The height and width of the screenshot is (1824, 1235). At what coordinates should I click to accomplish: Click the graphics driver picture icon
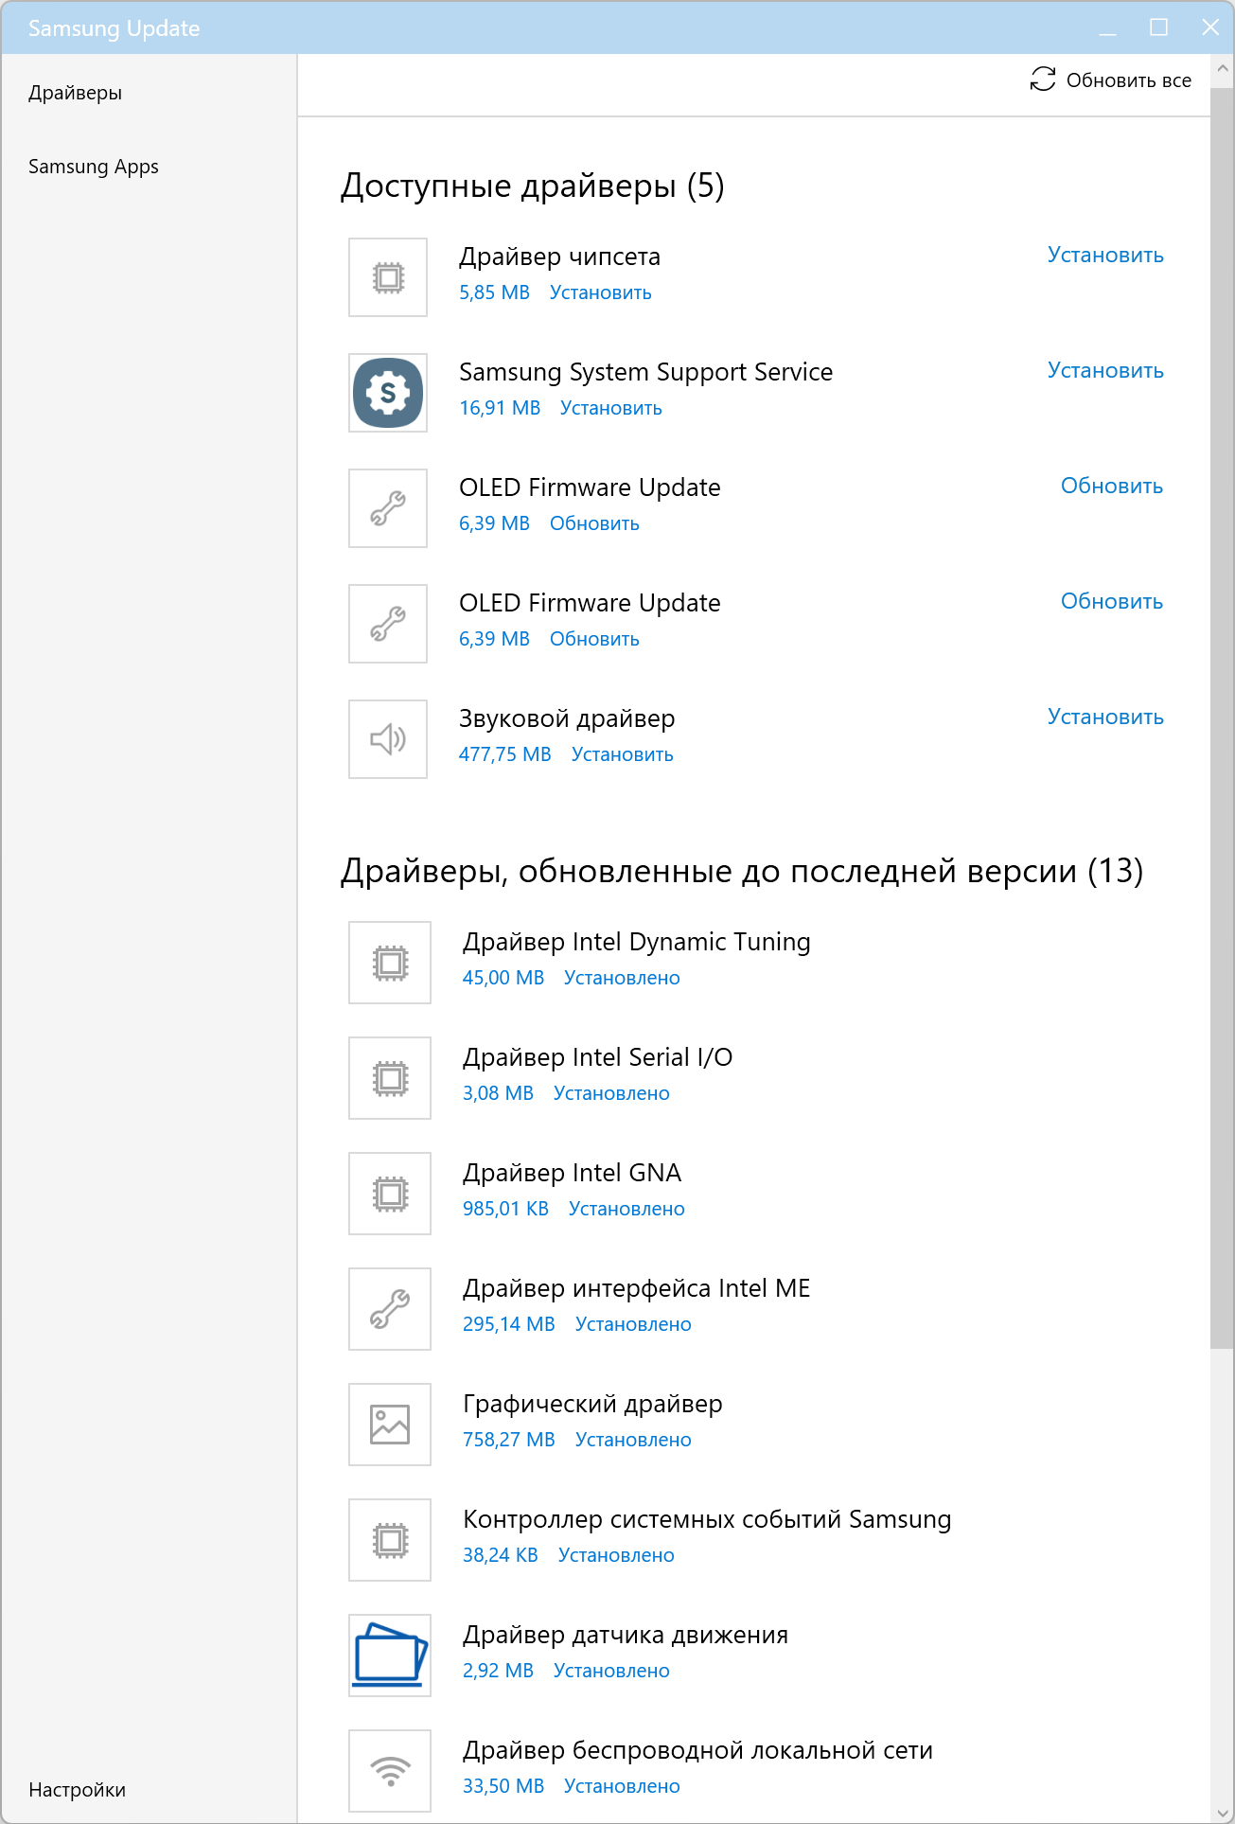click(x=390, y=1425)
